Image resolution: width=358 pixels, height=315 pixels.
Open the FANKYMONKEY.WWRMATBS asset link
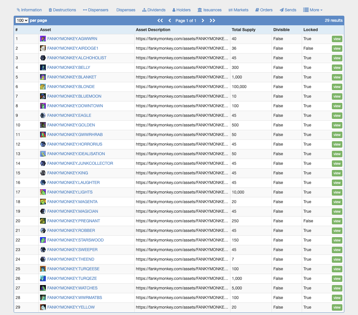[75, 298]
